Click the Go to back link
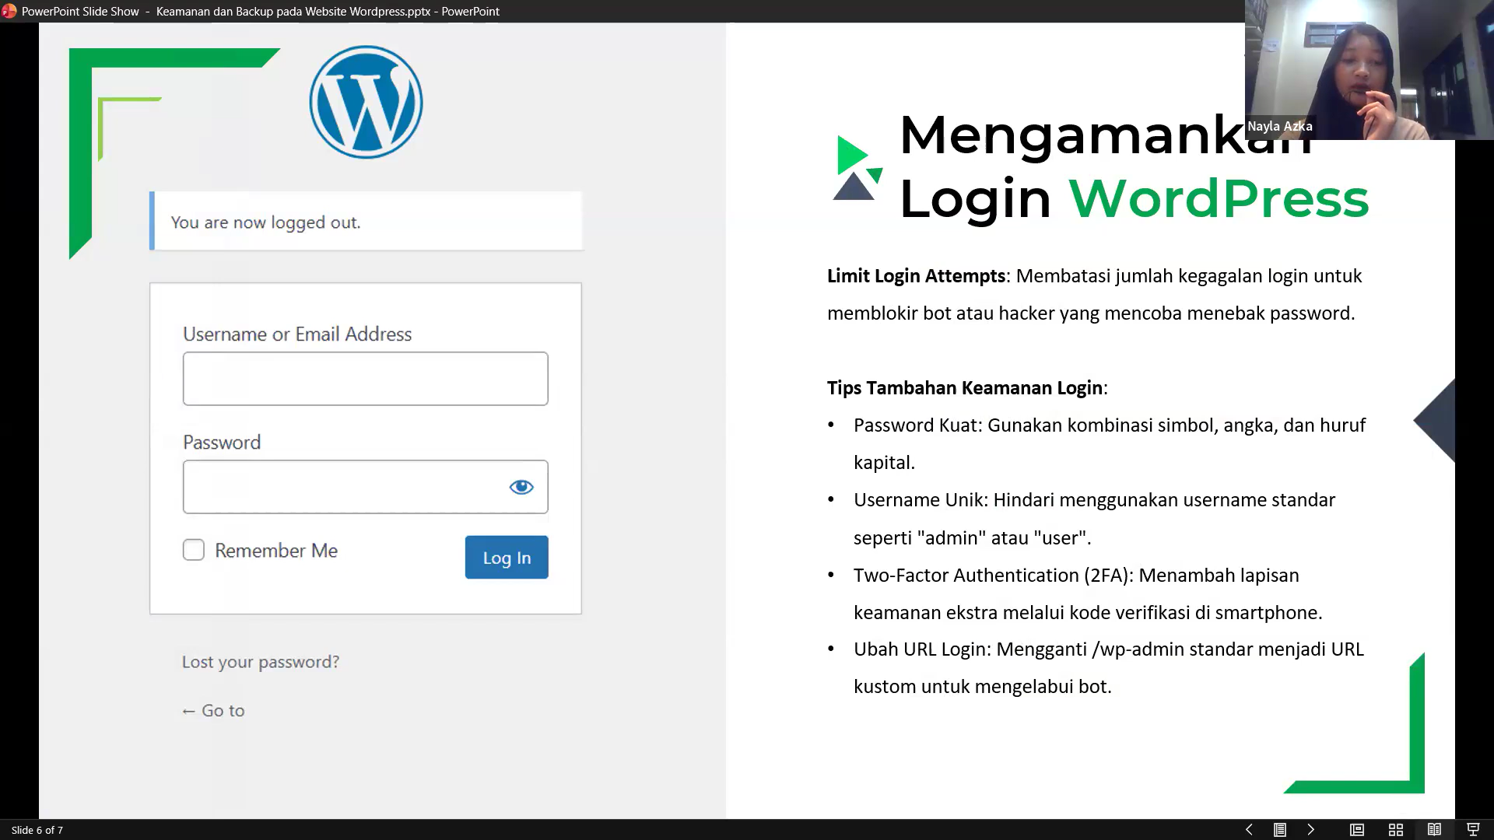This screenshot has width=1494, height=840. pos(213,711)
